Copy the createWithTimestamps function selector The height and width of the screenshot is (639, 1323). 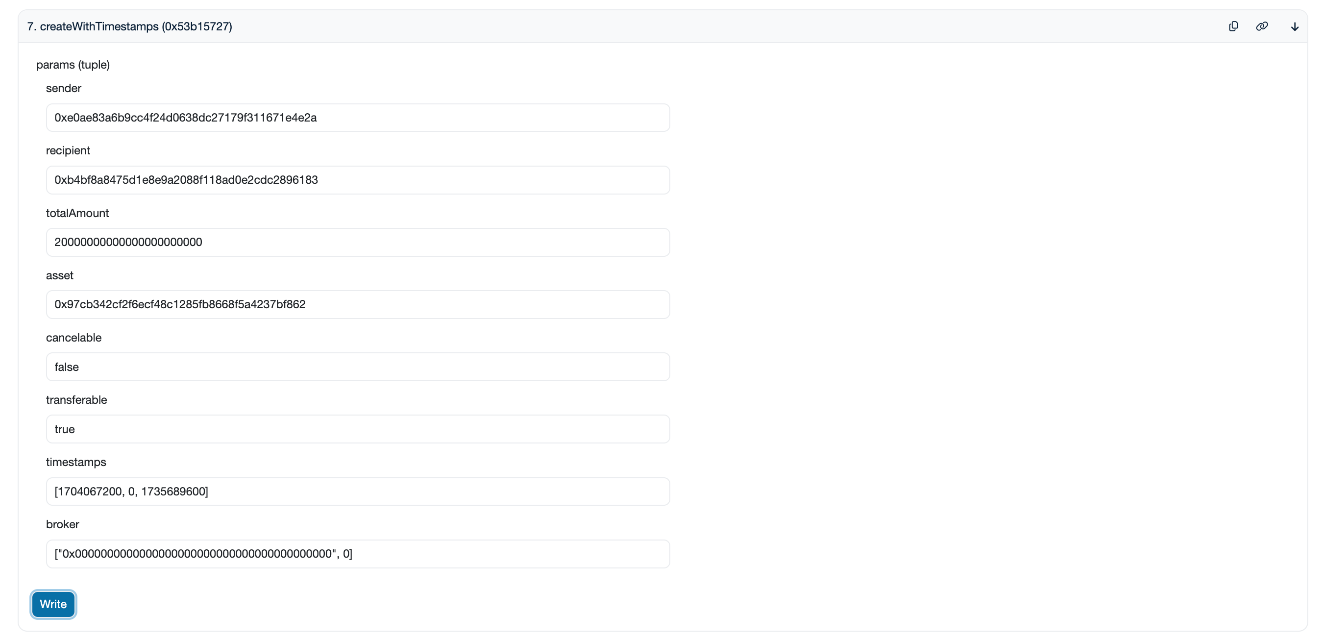pyautogui.click(x=1234, y=26)
